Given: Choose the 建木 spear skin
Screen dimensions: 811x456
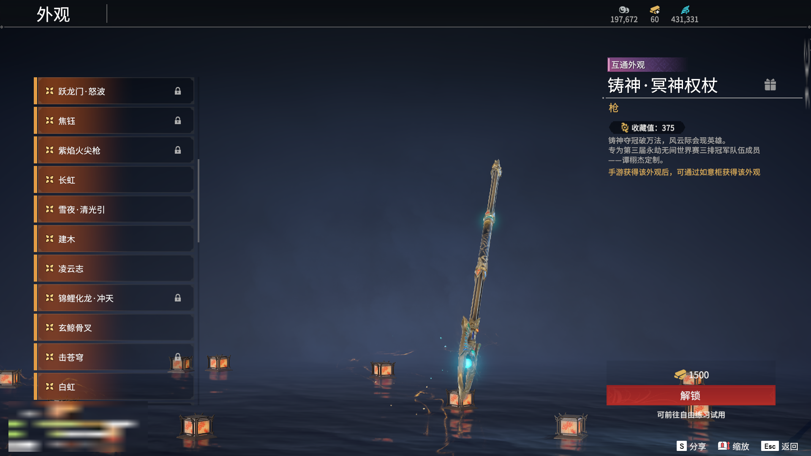Looking at the screenshot, I should coord(114,239).
